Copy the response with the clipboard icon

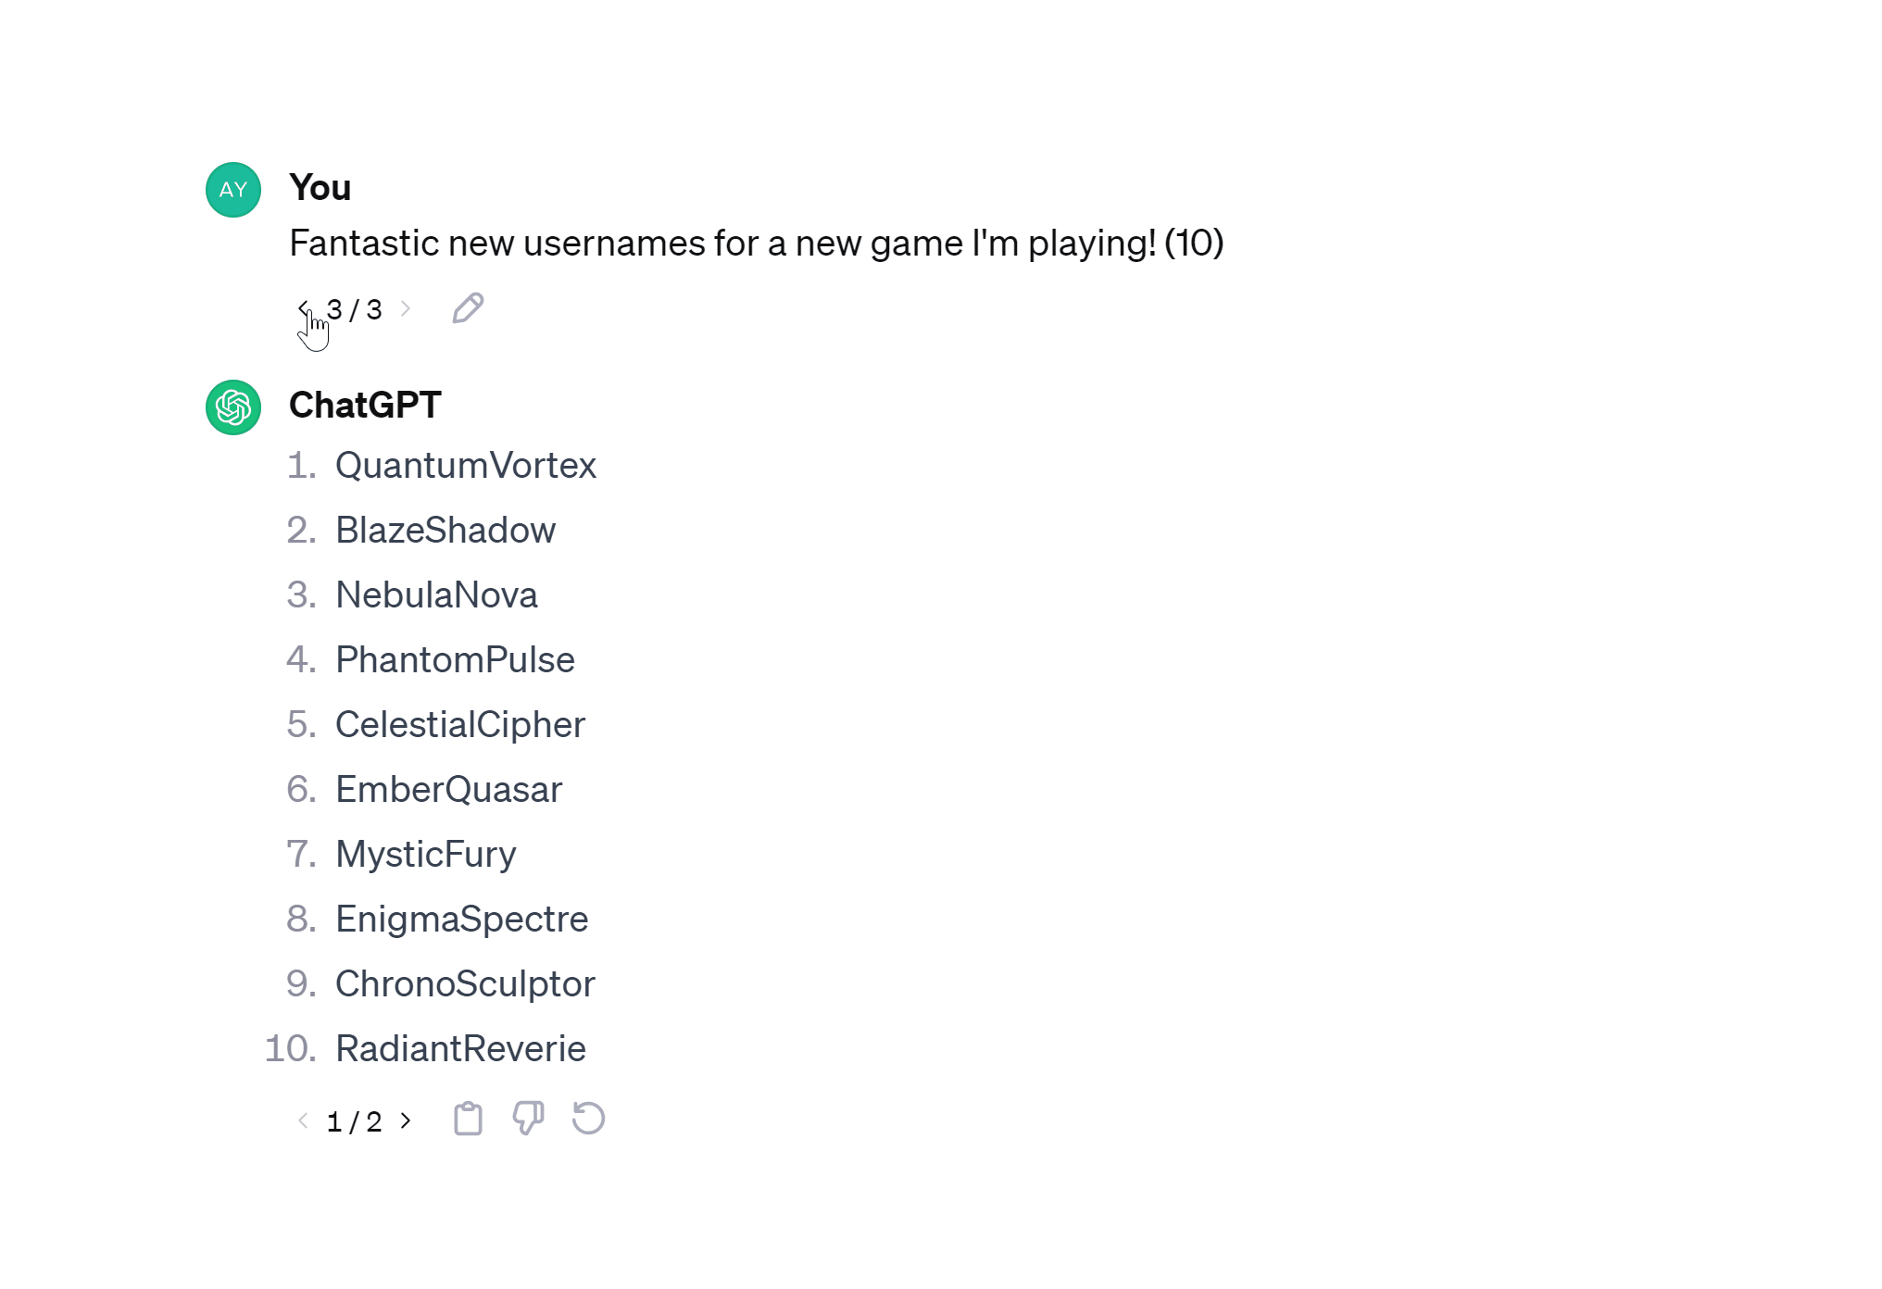coord(468,1119)
